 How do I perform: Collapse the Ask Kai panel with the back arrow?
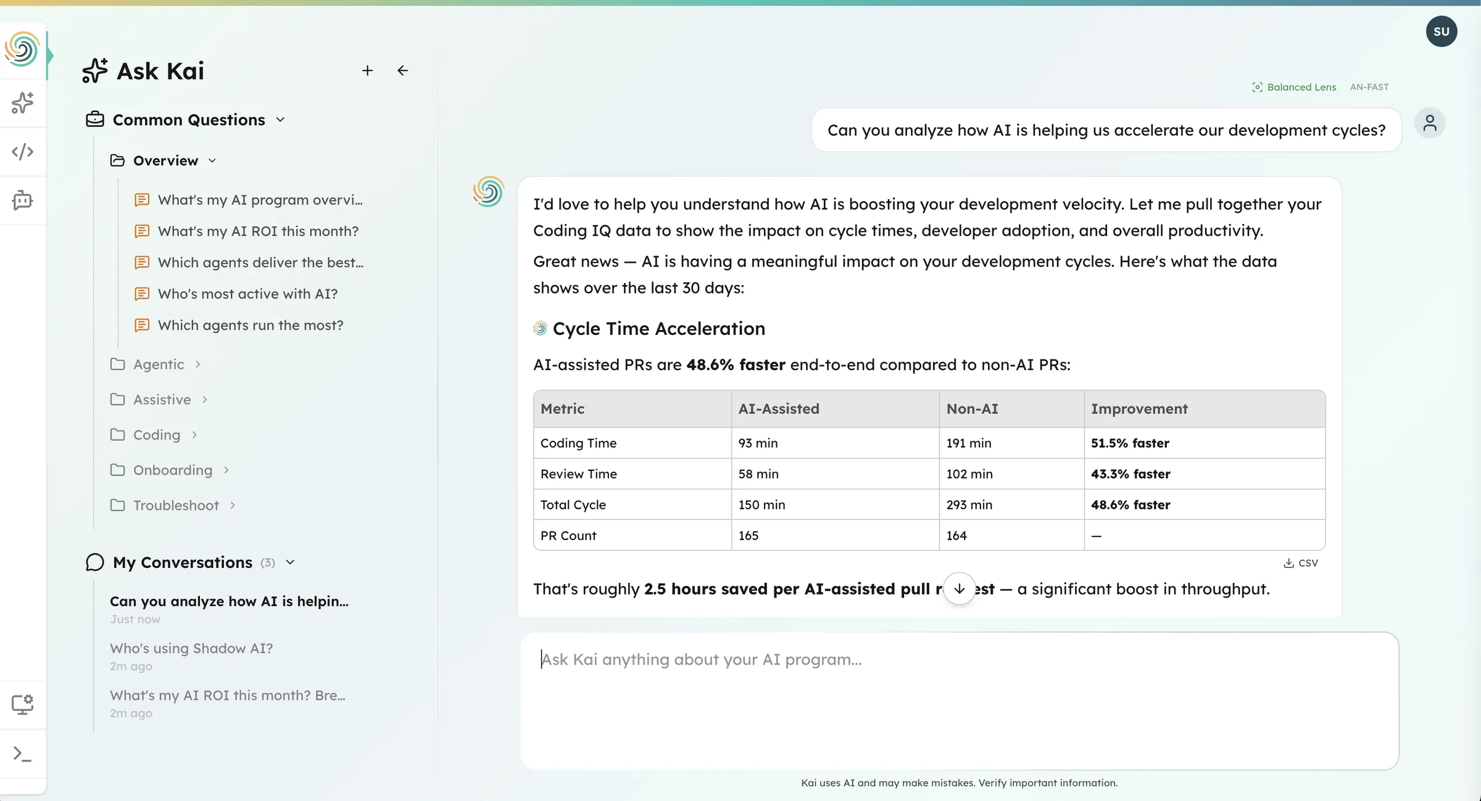tap(402, 70)
